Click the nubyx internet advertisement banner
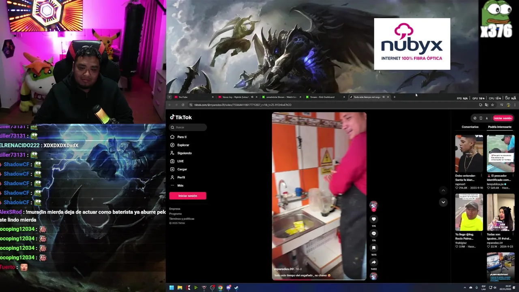Viewport: 519px width, 292px height. 412,44
